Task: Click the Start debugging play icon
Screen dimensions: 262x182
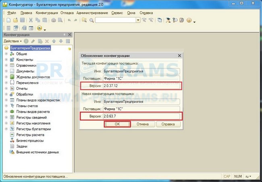Action: point(40,28)
